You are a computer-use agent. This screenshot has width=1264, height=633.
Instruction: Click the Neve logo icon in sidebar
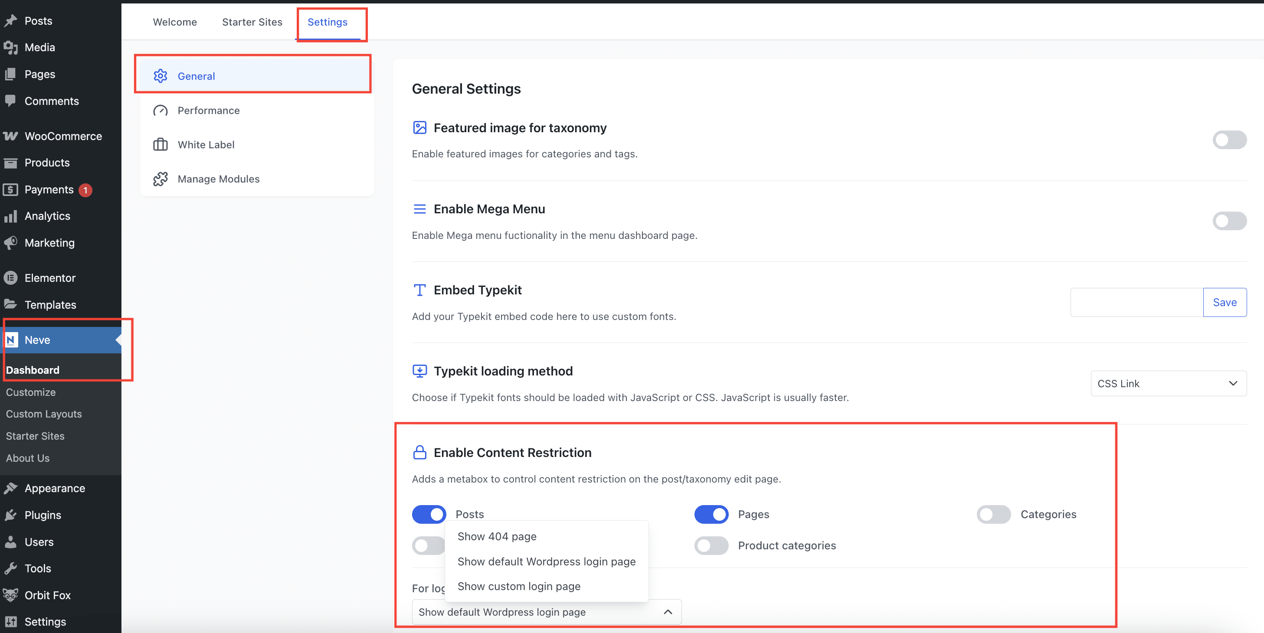tap(11, 340)
